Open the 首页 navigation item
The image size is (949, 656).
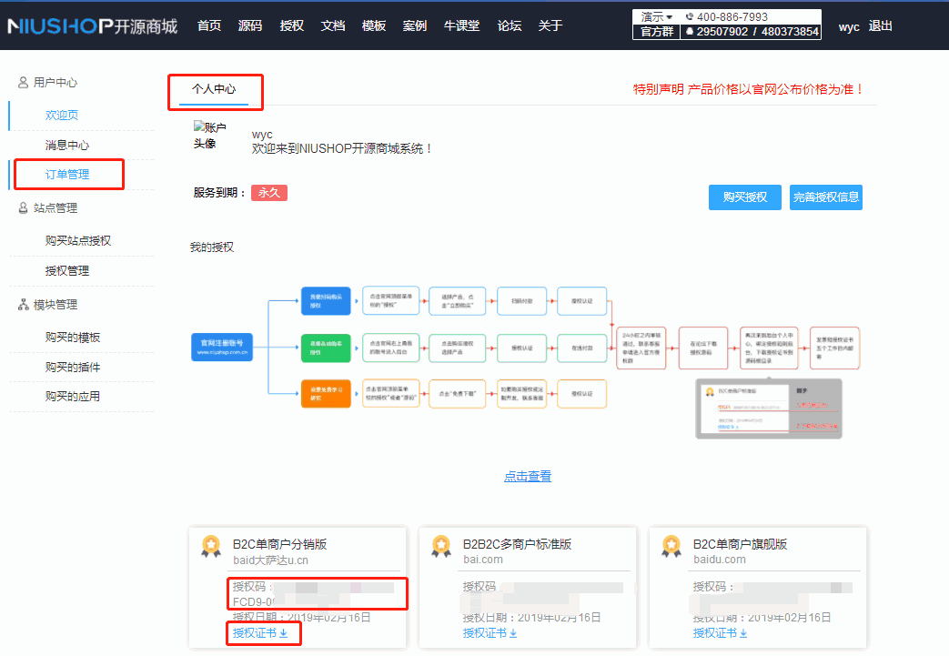[208, 25]
